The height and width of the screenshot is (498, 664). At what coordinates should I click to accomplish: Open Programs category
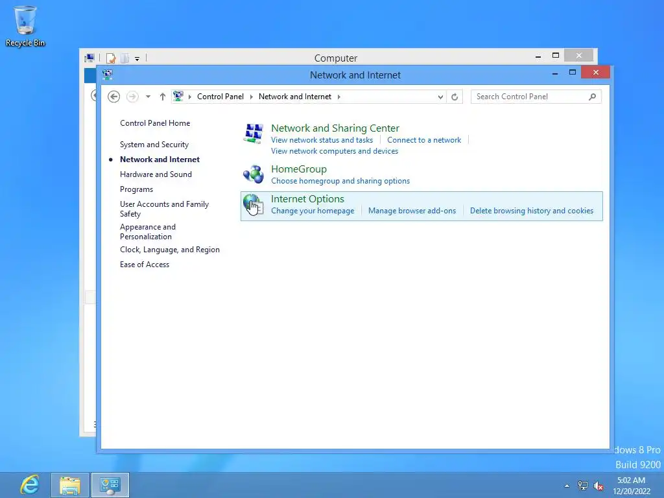click(x=136, y=189)
